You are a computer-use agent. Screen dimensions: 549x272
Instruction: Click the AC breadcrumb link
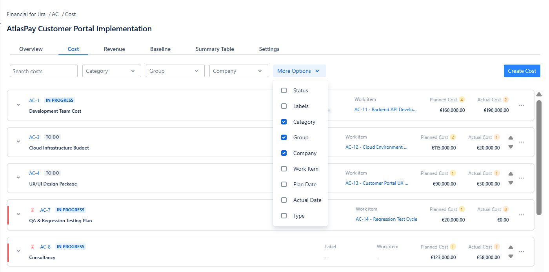tap(55, 14)
